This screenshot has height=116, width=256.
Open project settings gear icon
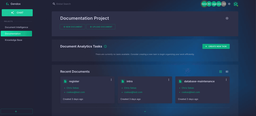coord(227,18)
